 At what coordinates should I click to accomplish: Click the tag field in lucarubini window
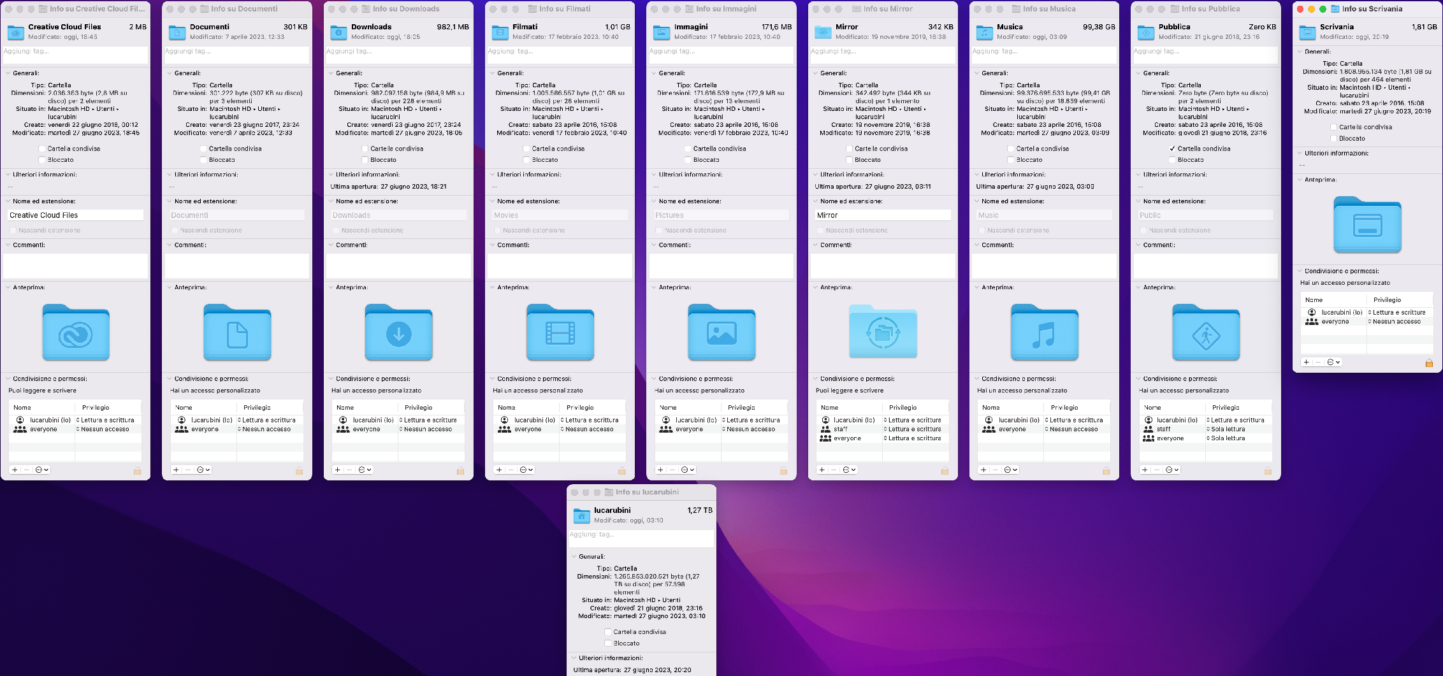pos(641,538)
